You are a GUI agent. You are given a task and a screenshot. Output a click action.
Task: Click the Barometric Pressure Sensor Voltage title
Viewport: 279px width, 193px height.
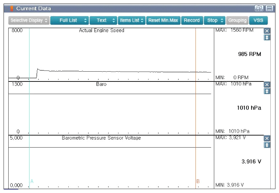coord(101,138)
